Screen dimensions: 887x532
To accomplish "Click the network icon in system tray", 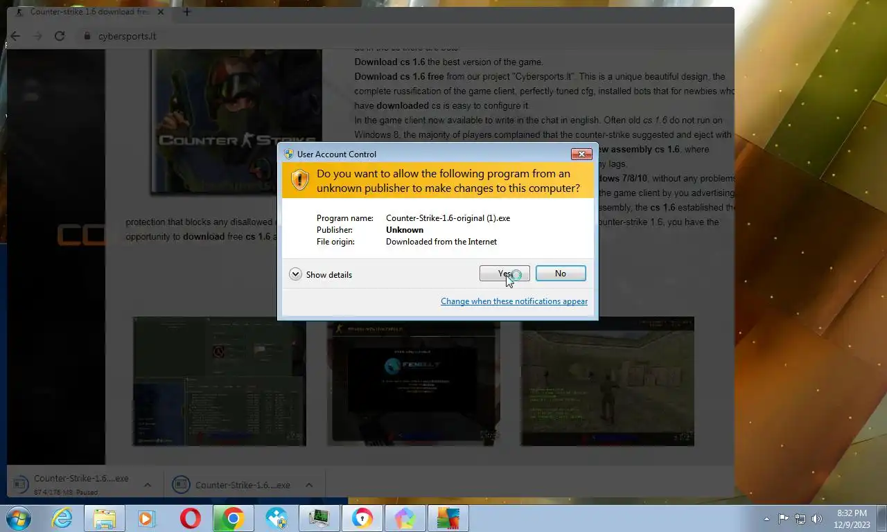I will point(800,519).
